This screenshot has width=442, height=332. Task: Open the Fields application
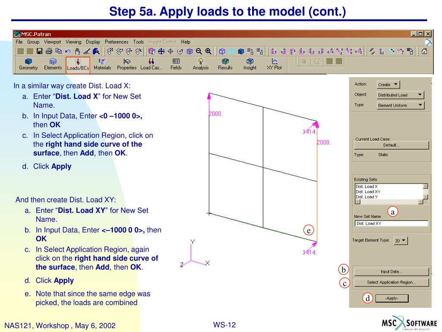pos(176,64)
